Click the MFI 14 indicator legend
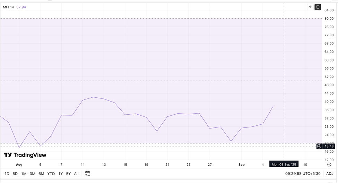338x183 pixels. point(9,7)
